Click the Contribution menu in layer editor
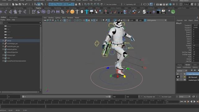 pyautogui.click(x=187, y=67)
